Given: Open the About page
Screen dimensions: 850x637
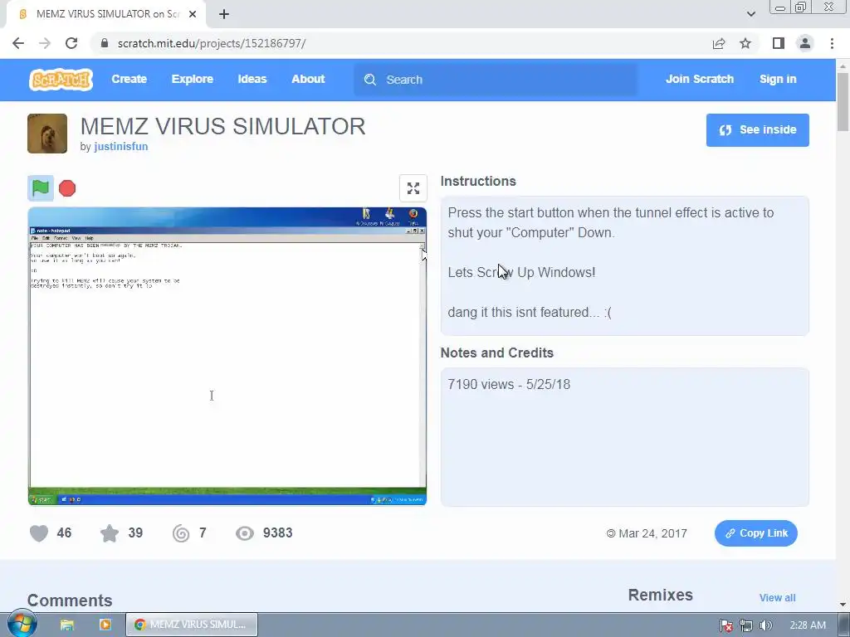Looking at the screenshot, I should pyautogui.click(x=308, y=79).
